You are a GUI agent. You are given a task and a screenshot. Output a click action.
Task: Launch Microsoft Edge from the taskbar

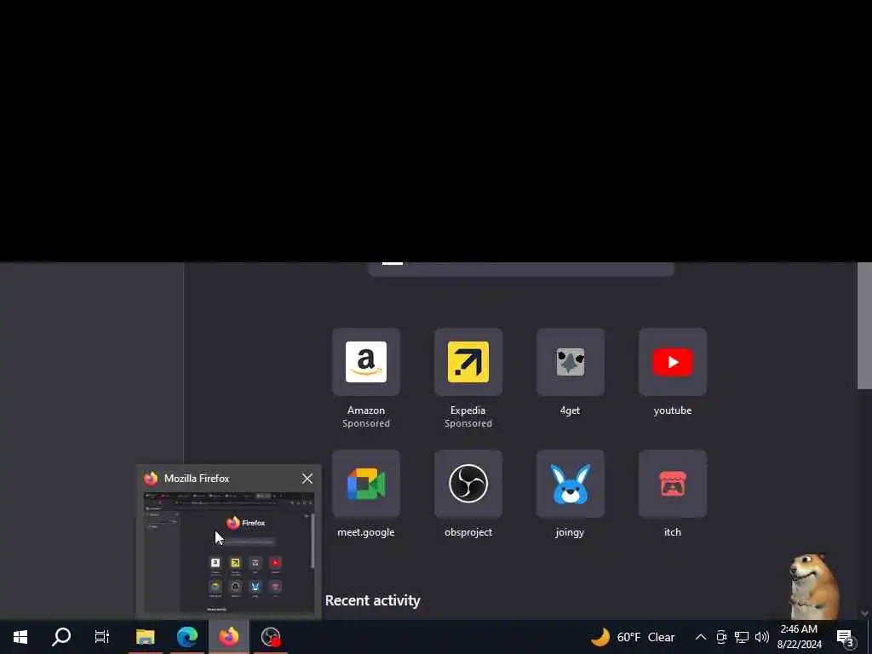187,637
